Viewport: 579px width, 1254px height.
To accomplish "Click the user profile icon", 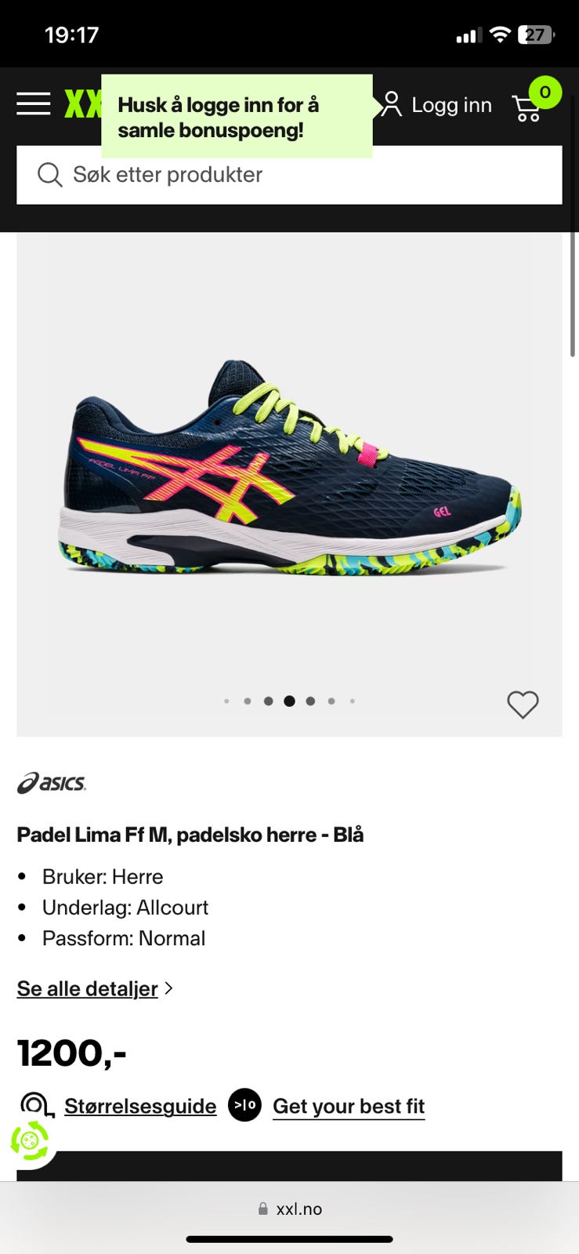I will click(x=390, y=104).
